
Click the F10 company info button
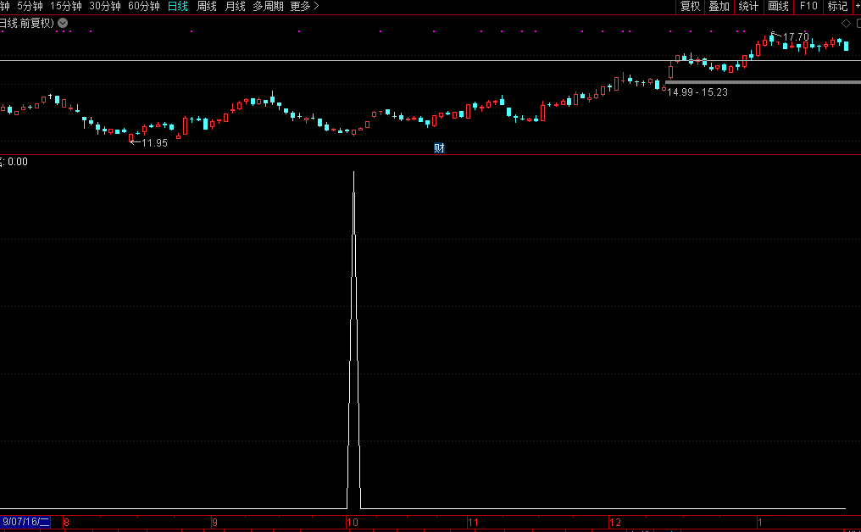808,6
